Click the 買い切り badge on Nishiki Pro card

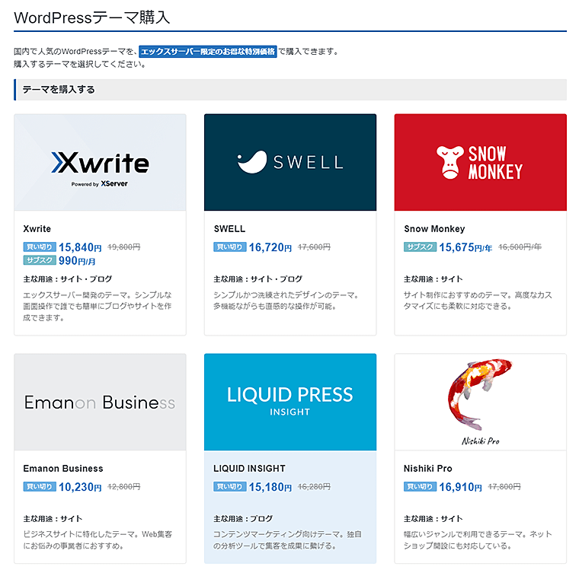(420, 486)
